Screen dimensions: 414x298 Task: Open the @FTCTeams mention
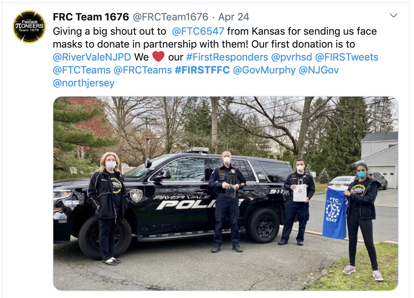point(82,70)
